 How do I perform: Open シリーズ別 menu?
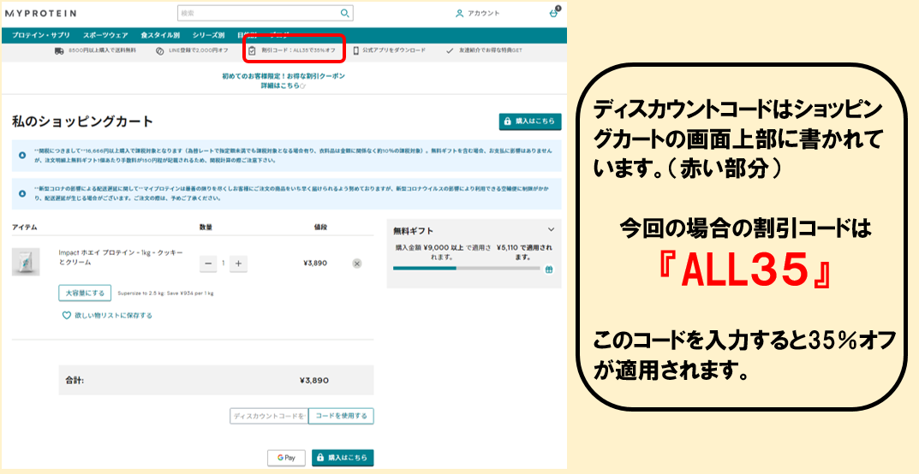click(x=208, y=35)
